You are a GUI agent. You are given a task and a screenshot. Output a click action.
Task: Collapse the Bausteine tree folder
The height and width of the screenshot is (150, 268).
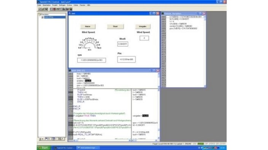(x=40, y=15)
